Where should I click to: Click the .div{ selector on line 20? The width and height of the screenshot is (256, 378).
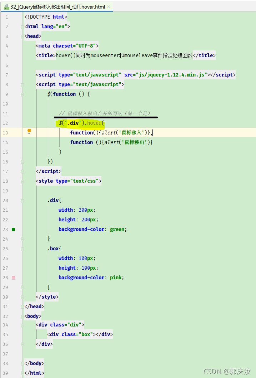(x=54, y=200)
